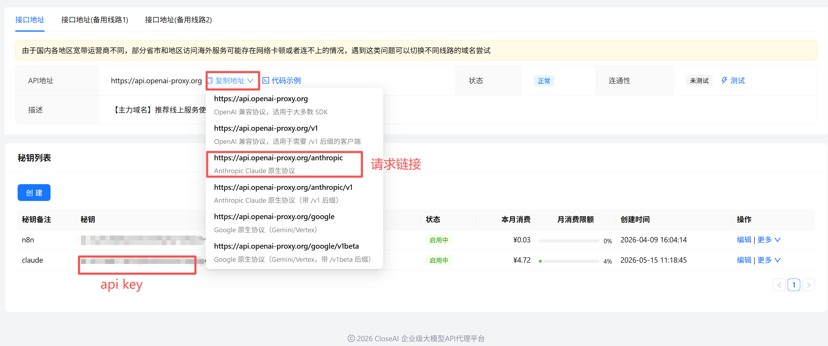This screenshot has width=828, height=346.
Task: Click the 月消费限额 column header
Action: [x=575, y=219]
